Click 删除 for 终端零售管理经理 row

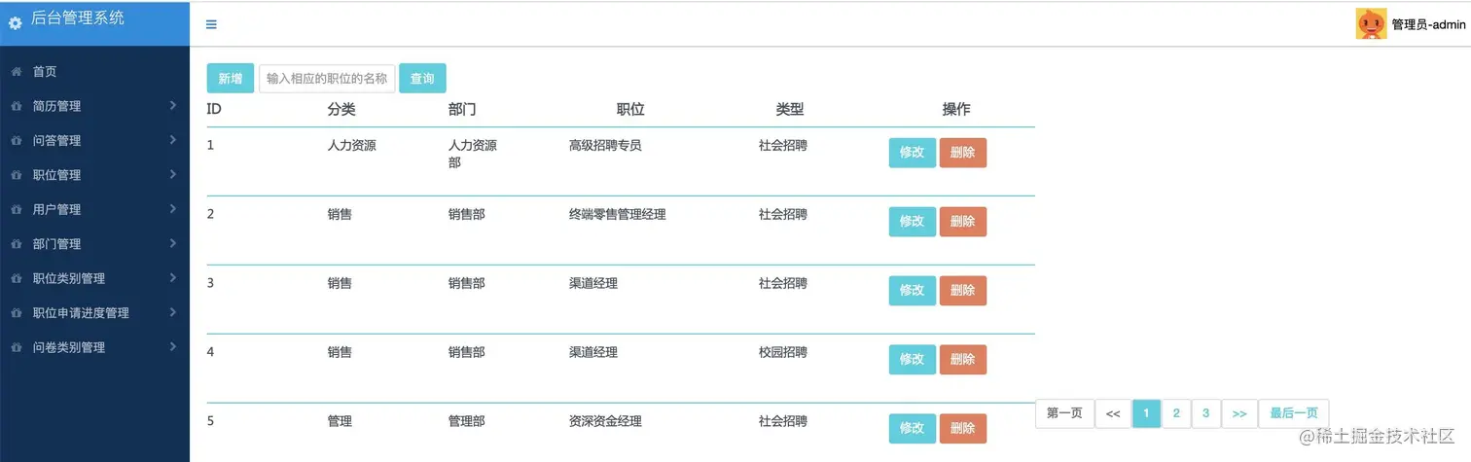(x=962, y=222)
